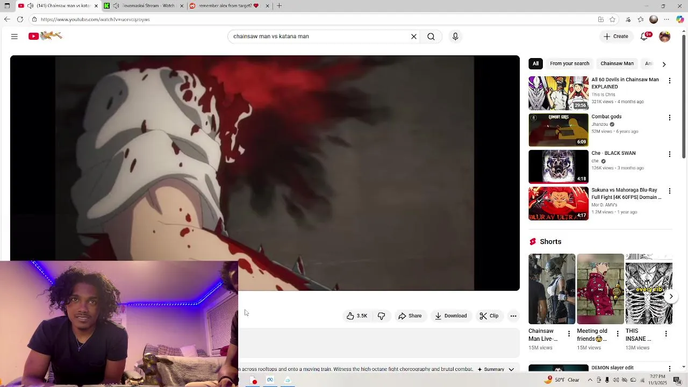Click the Jhanzou channel name

(x=600, y=124)
